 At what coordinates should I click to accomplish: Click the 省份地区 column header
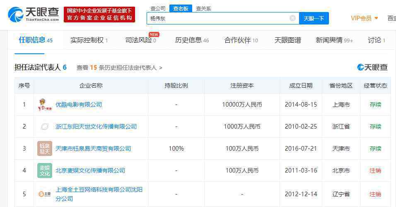pos(341,85)
